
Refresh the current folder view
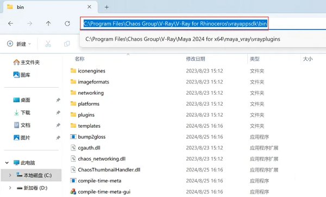pyautogui.click(x=67, y=24)
